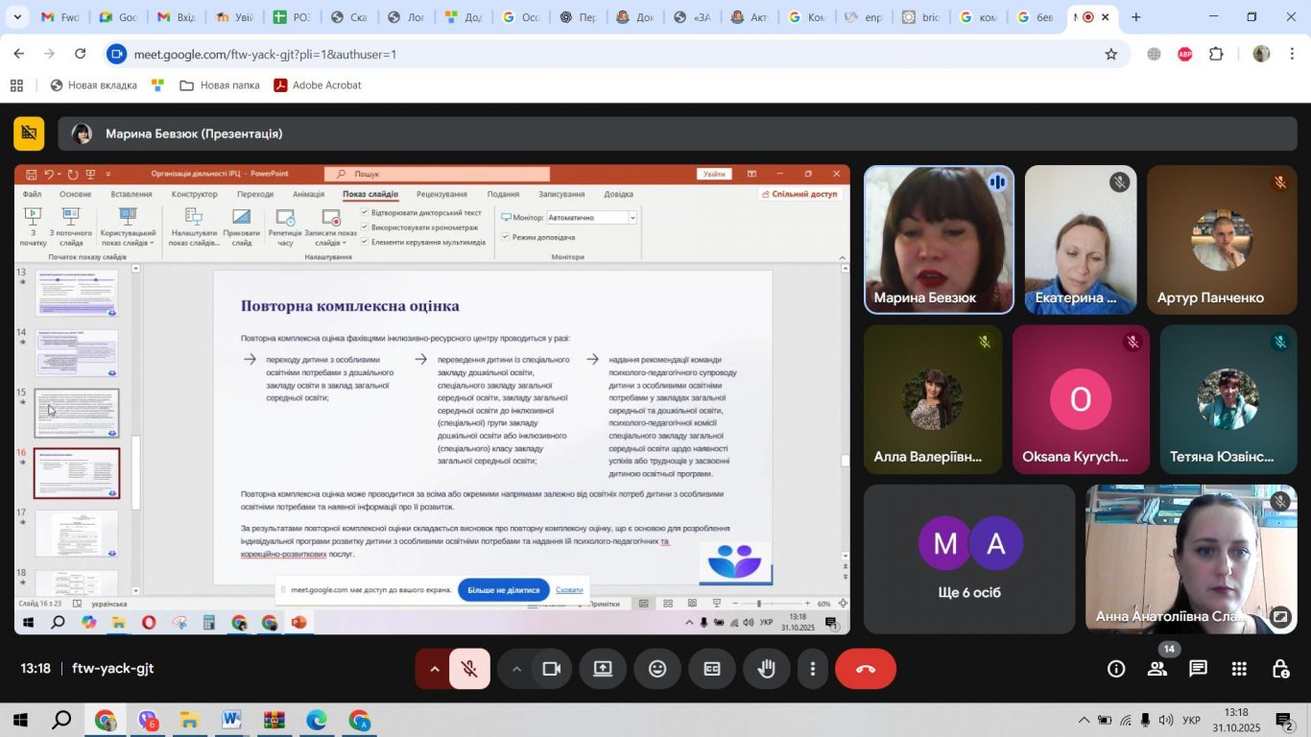
Task: Turn on closed captions
Action: 712,669
